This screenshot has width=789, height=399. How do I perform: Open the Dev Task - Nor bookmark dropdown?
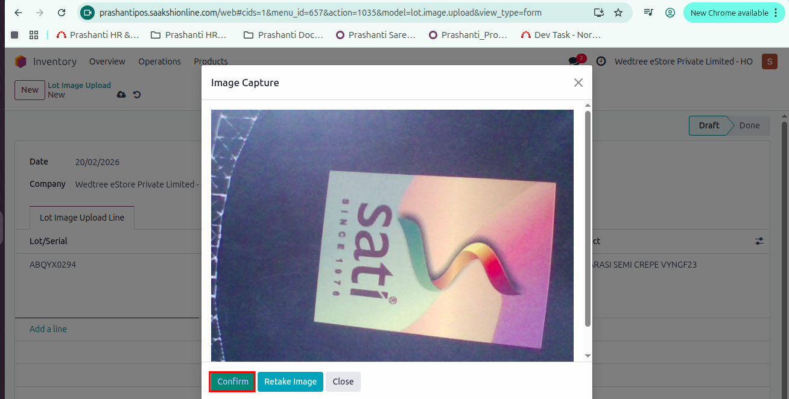(x=561, y=34)
